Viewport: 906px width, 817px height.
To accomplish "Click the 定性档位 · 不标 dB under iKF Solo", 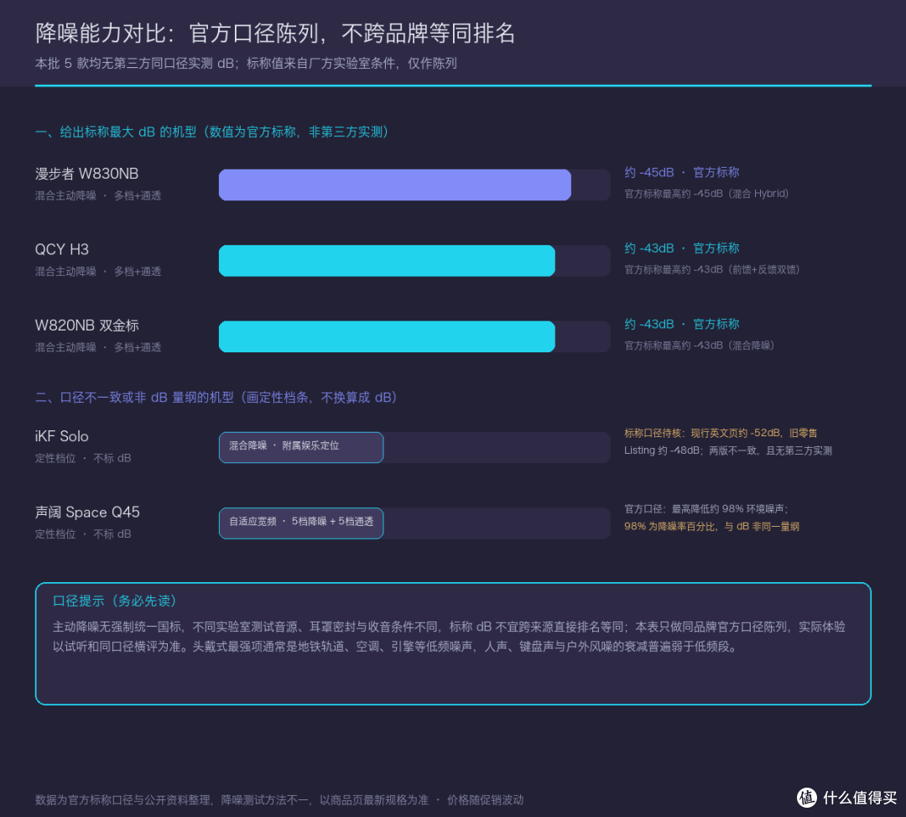I will point(83,458).
